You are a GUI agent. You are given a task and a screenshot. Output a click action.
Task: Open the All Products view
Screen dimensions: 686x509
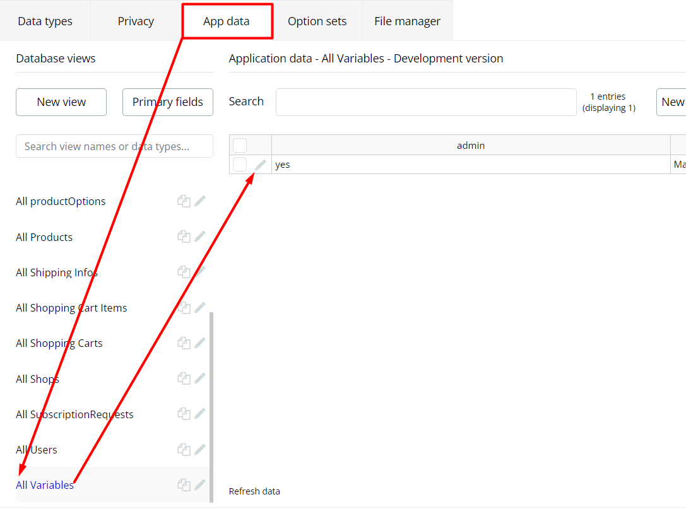pos(44,237)
